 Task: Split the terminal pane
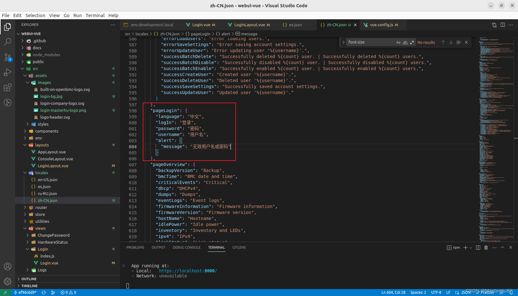(x=478, y=247)
